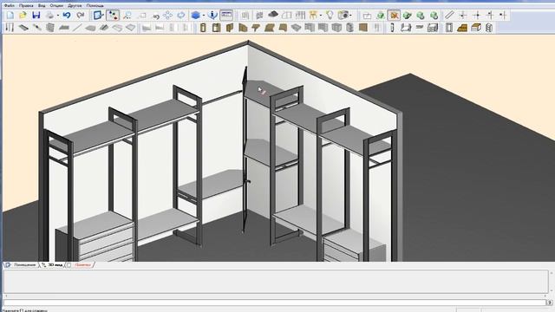Image resolution: width=555 pixels, height=312 pixels.
Task: Click the light bulb lighting icon
Action: point(330,16)
